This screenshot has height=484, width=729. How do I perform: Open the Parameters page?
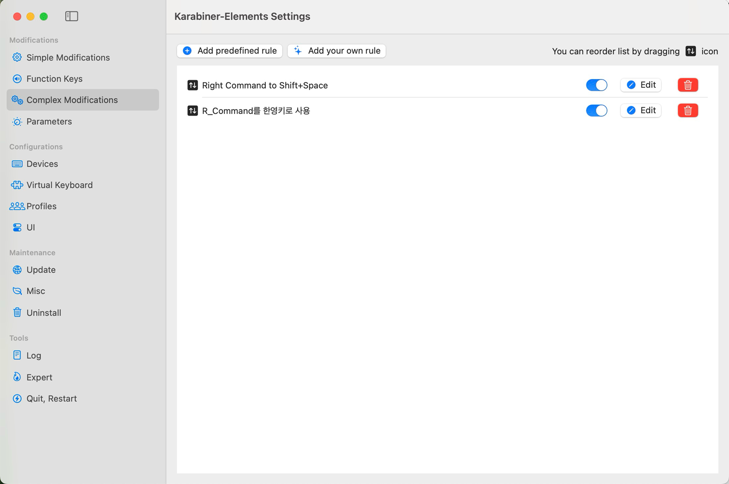[83, 122]
